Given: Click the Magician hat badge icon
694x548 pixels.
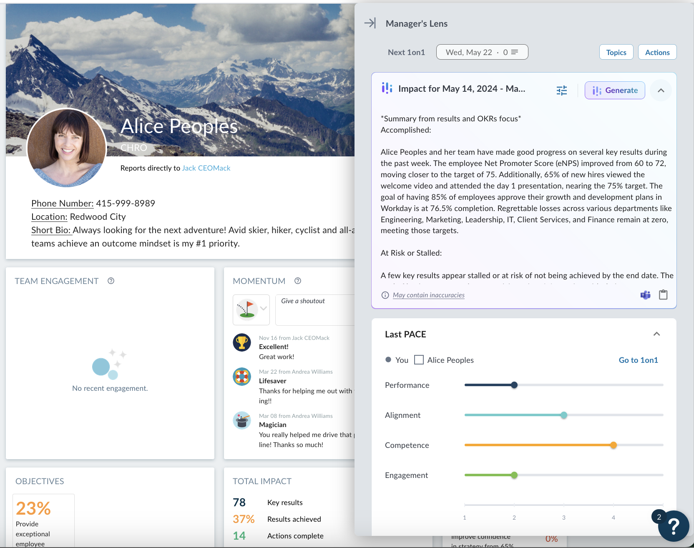Looking at the screenshot, I should coord(242,420).
